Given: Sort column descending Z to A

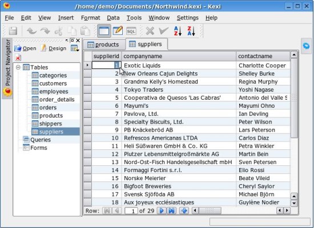Looking at the screenshot, I should click(x=191, y=31).
